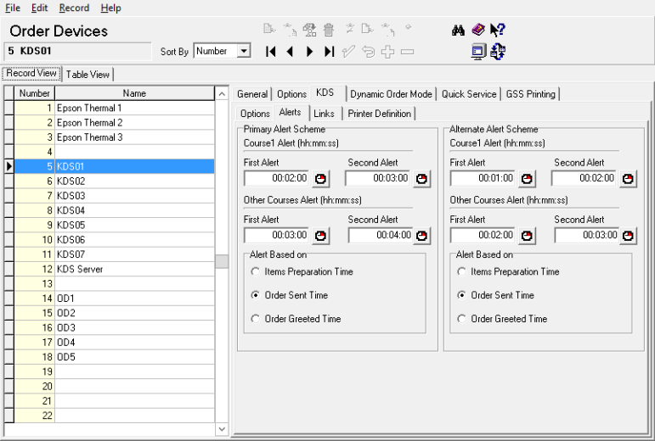This screenshot has width=655, height=441.
Task: Click the computer monitor icon
Action: pyautogui.click(x=478, y=52)
